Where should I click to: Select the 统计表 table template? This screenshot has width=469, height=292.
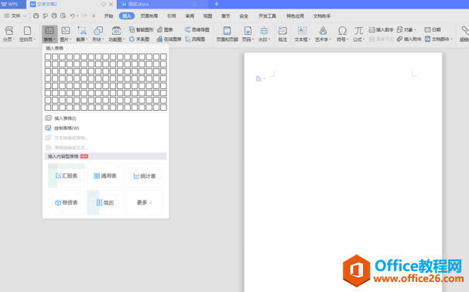click(145, 176)
